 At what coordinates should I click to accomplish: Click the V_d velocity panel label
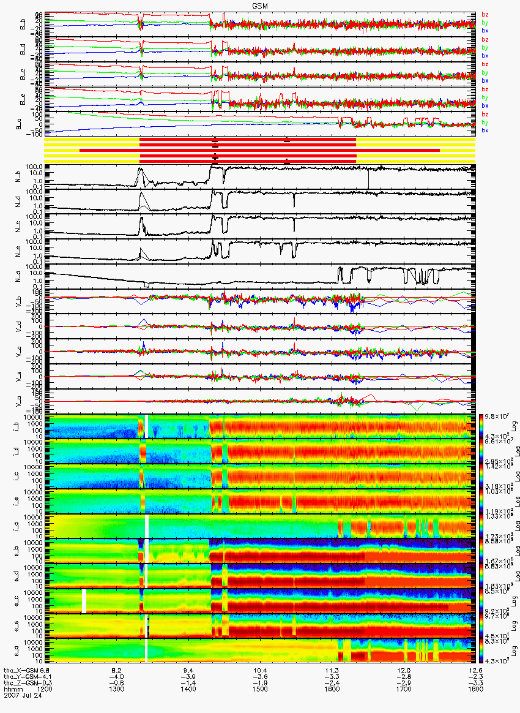pyautogui.click(x=19, y=326)
